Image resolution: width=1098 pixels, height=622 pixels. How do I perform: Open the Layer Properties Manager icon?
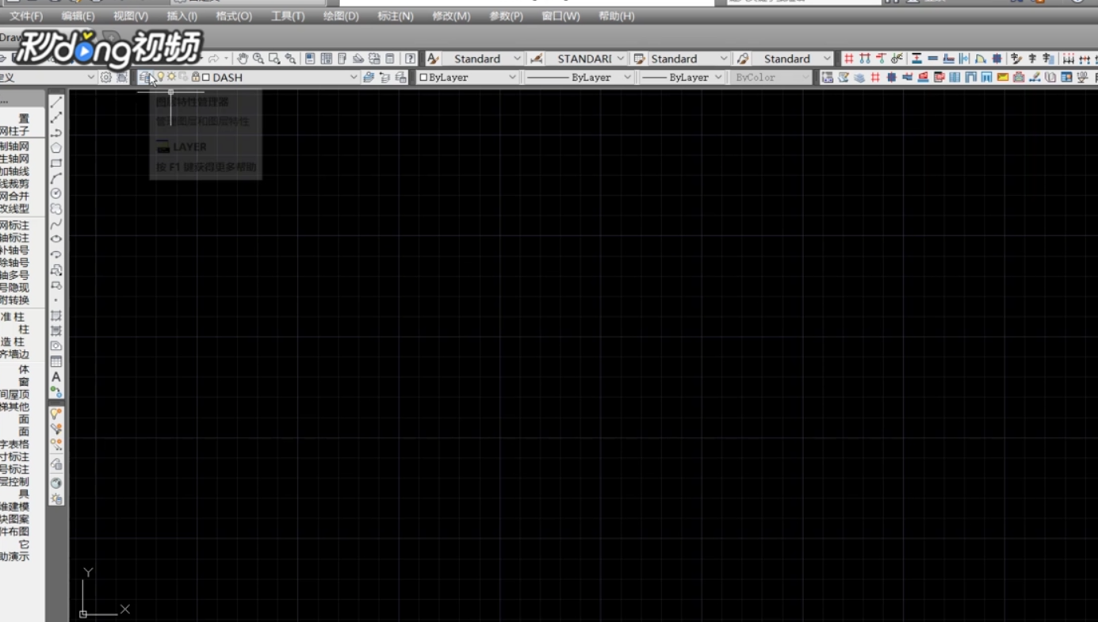144,77
